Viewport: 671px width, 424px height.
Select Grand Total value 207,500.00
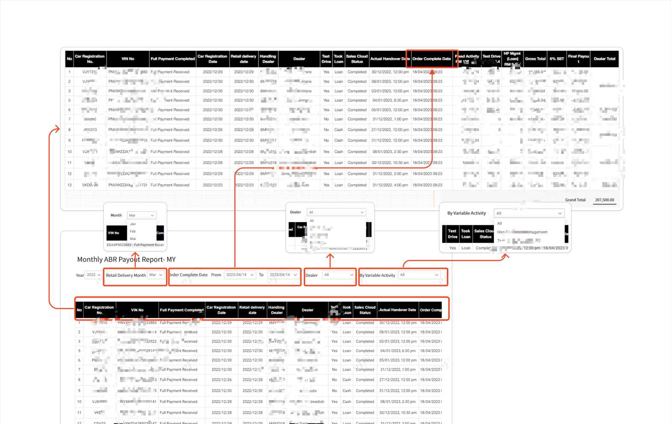tap(604, 200)
